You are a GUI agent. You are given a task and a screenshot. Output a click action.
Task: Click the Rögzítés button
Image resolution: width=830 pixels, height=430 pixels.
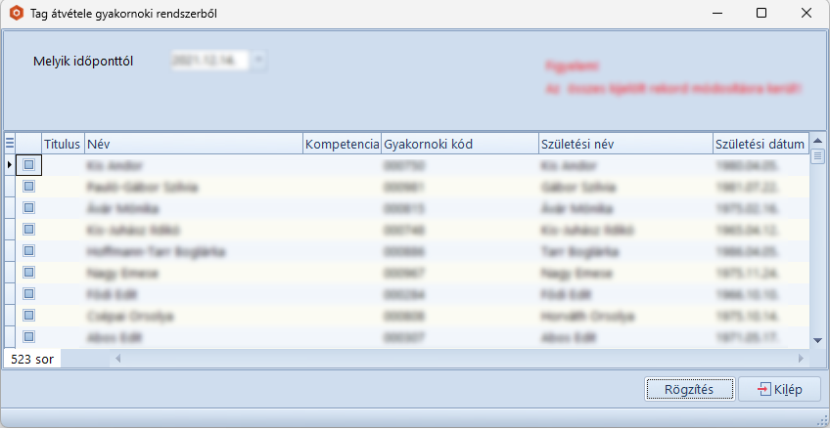tap(689, 389)
